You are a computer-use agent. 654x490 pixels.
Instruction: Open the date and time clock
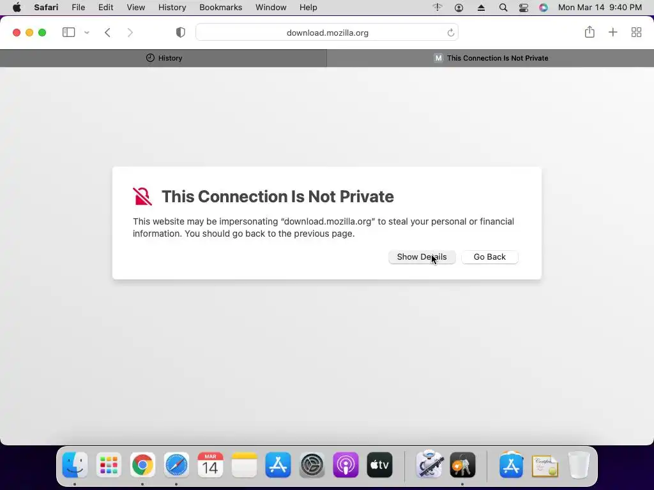[x=599, y=8]
